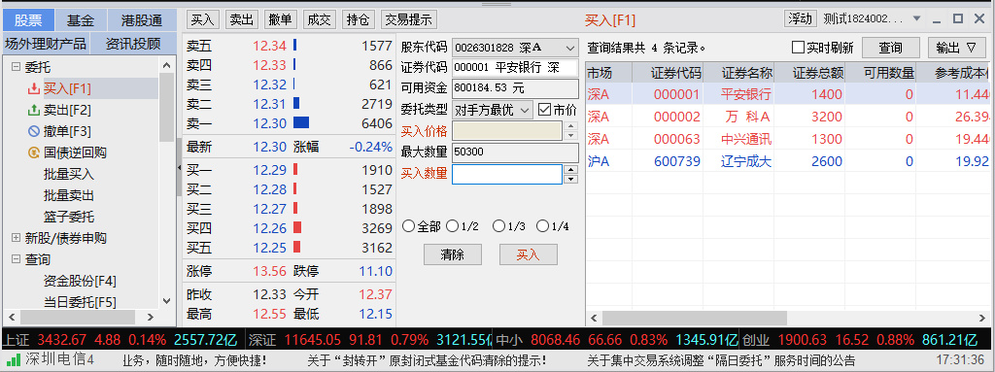Click the cancel-order icon beside 撤单[F3]
This screenshot has width=995, height=372.
click(34, 131)
